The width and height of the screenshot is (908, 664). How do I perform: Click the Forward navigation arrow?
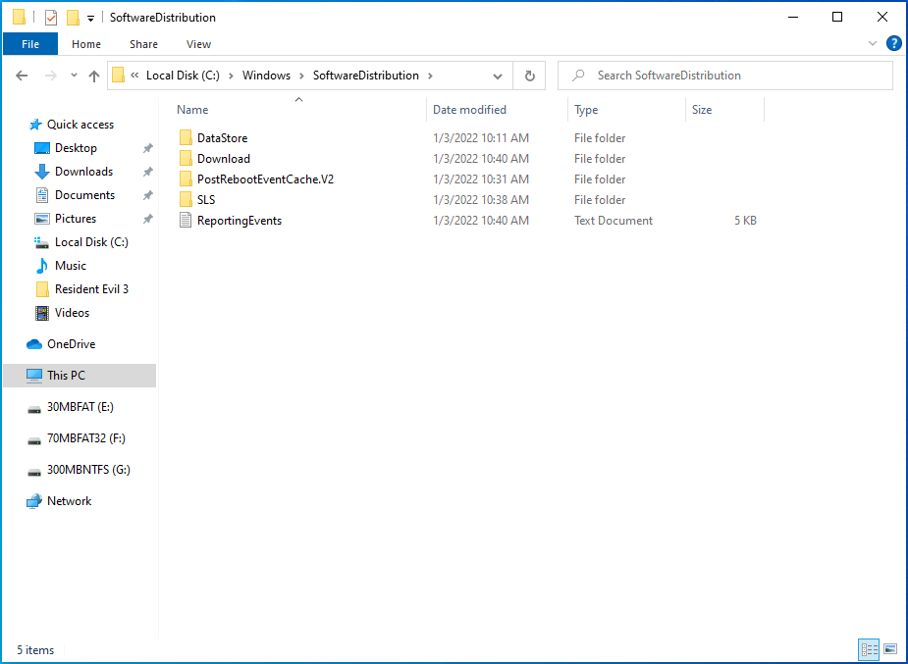click(x=51, y=76)
